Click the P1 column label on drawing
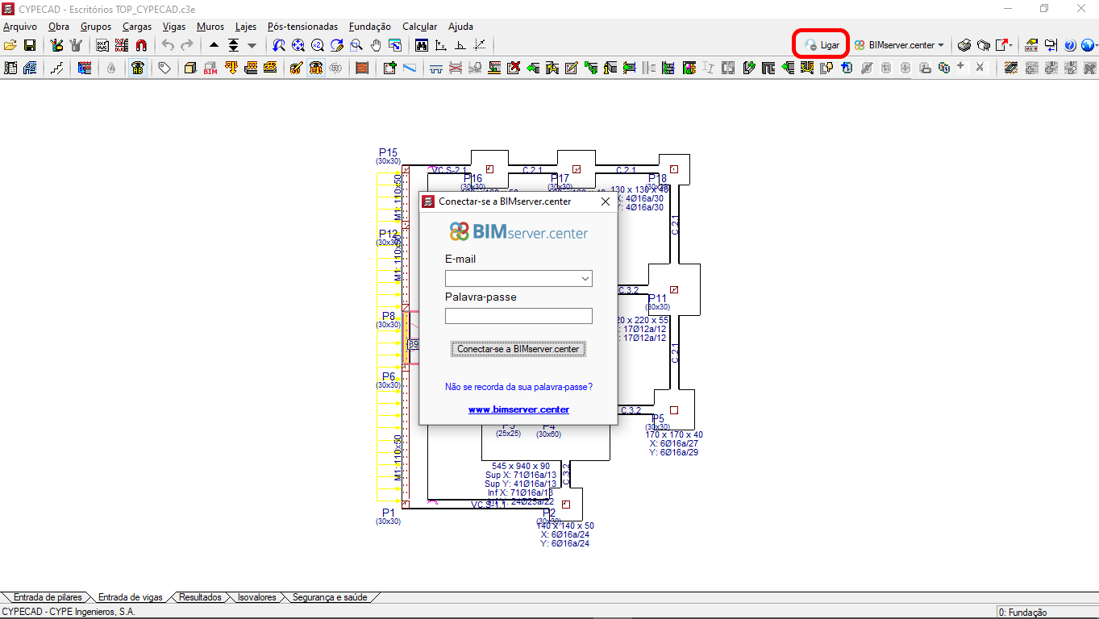This screenshot has height=619, width=1099. point(389,513)
